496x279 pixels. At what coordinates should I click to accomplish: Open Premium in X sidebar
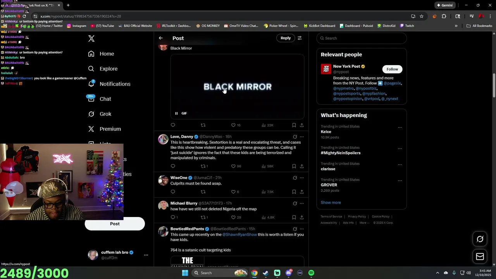coord(105,129)
